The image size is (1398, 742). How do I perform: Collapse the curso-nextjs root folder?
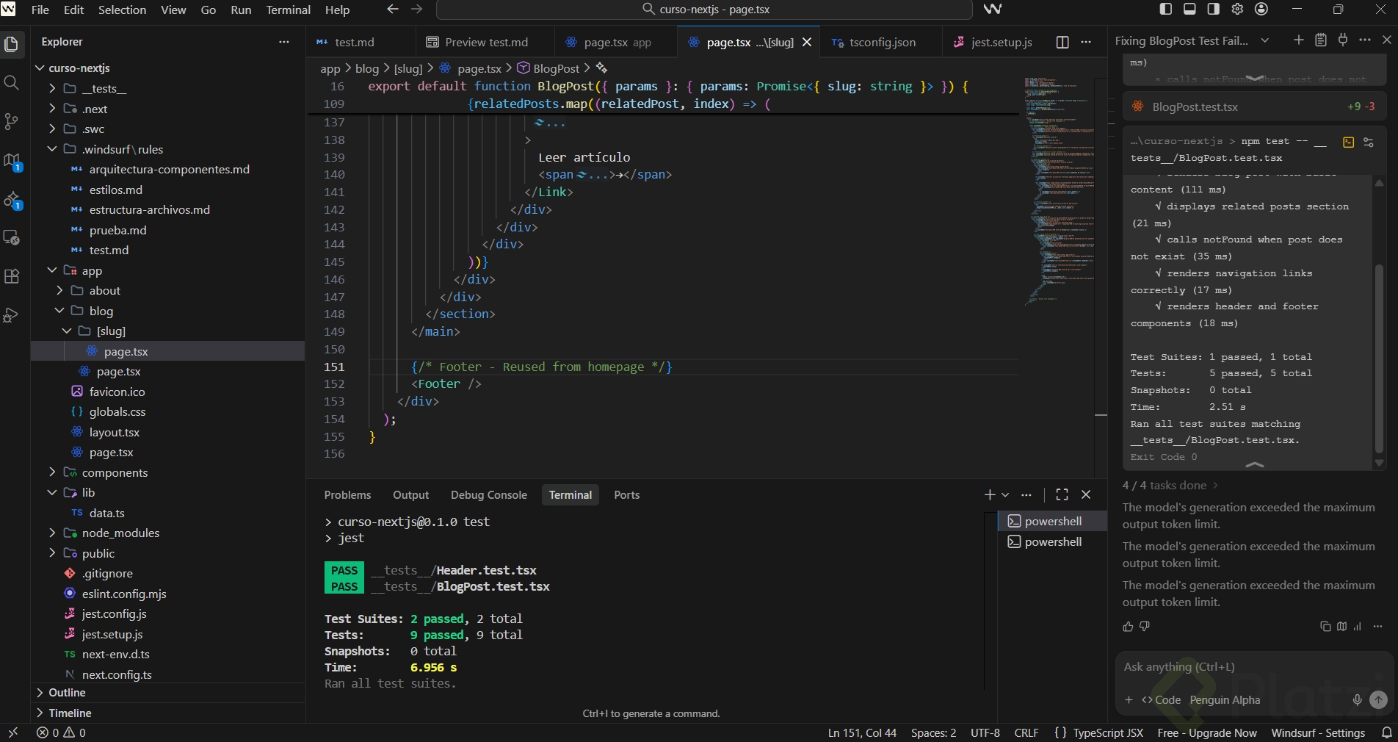(x=40, y=68)
